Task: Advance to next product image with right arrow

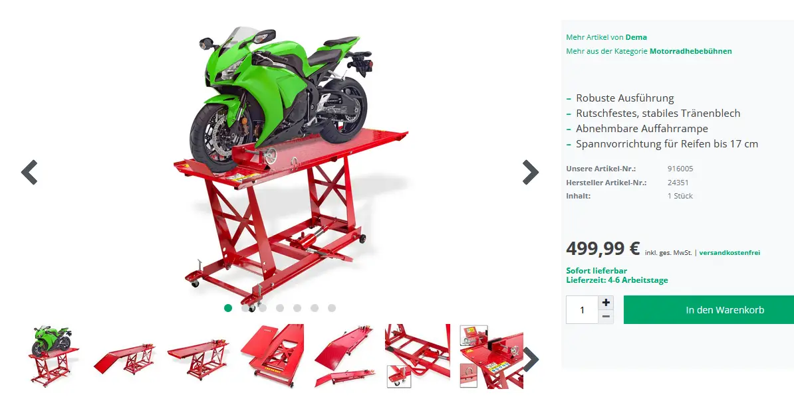Action: pos(530,173)
